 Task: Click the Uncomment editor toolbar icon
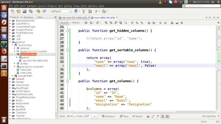[x=177, y=23]
